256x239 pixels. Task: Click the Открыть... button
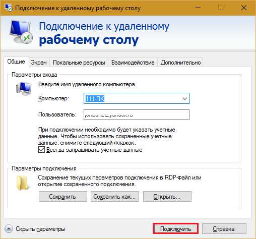coord(167,196)
